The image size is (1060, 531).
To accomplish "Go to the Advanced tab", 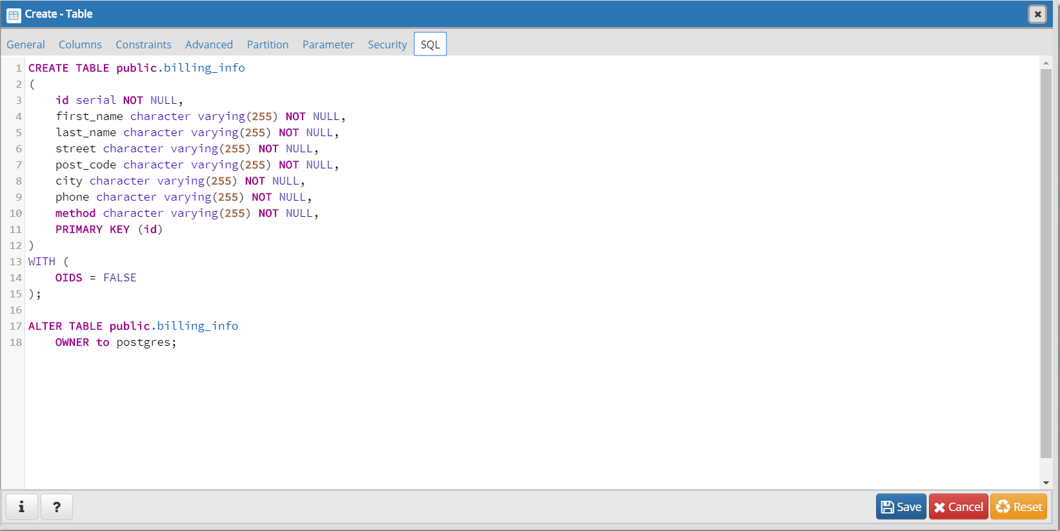I will click(209, 45).
